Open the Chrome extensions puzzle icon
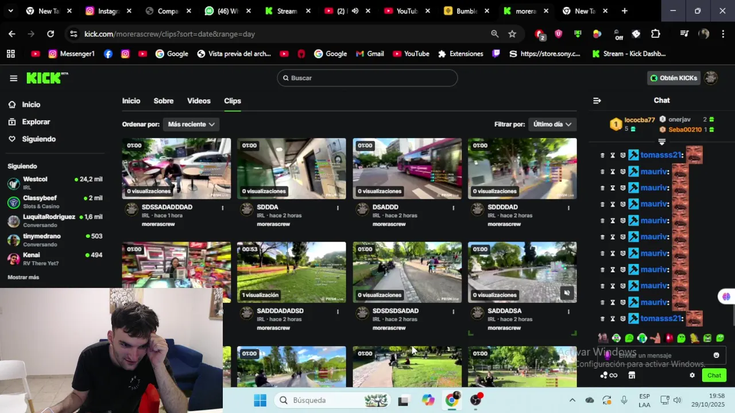 click(x=656, y=34)
